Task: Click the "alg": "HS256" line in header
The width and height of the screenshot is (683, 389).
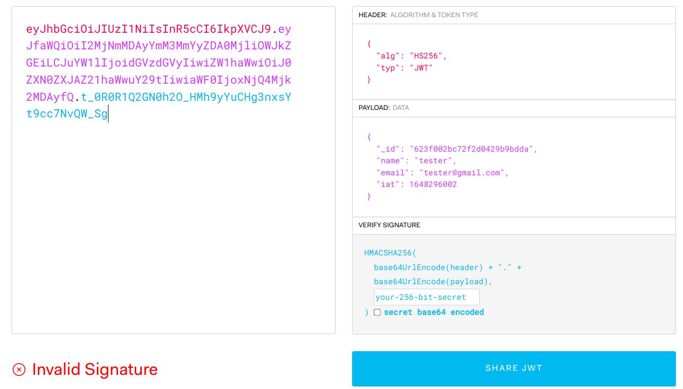Action: 411,56
